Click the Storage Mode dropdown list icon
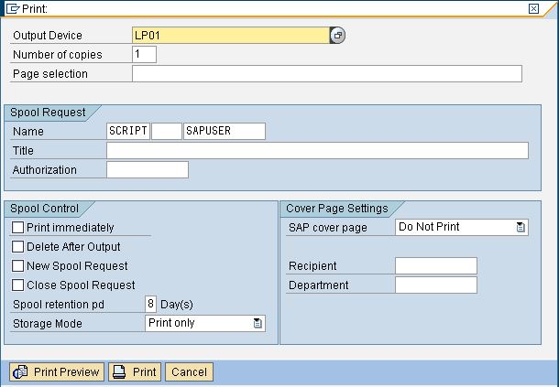559x387 pixels. click(258, 323)
